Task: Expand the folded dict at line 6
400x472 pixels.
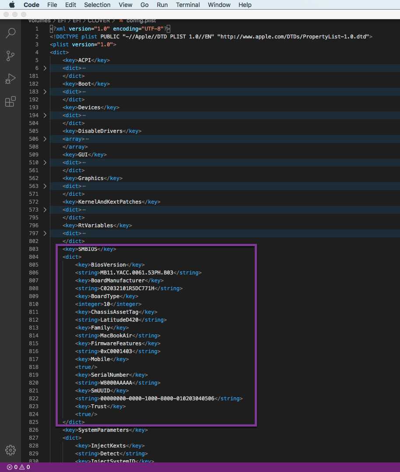Action: pos(45,68)
